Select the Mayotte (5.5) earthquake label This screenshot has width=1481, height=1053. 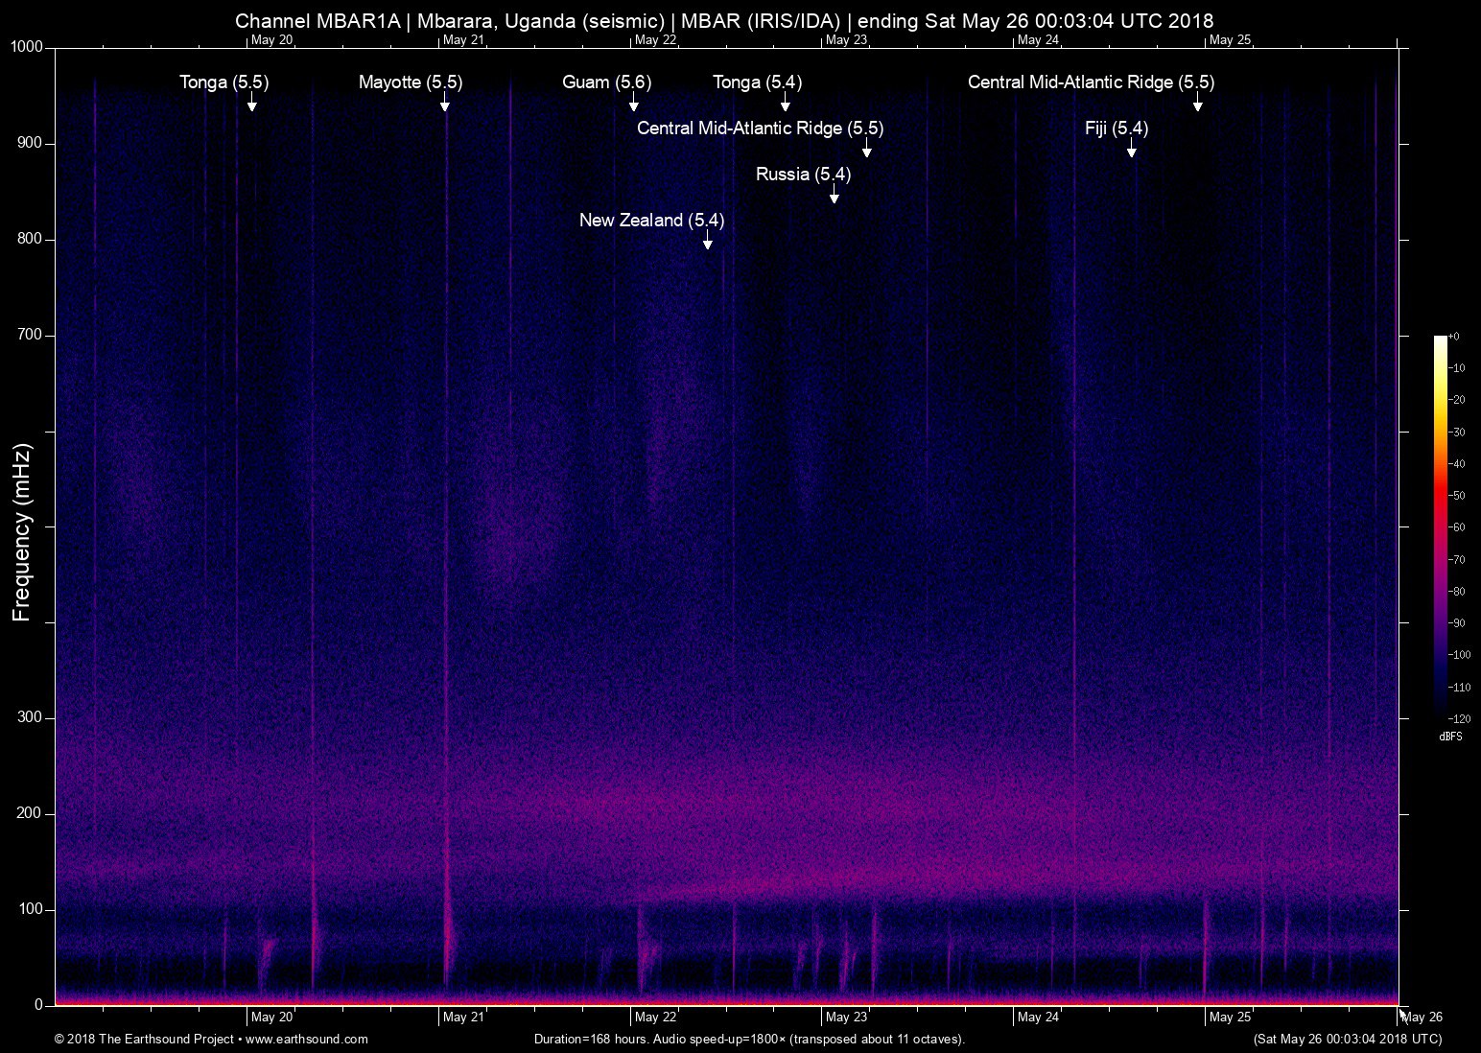(410, 82)
